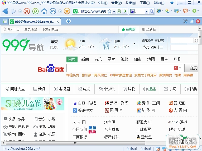
Task: Open 新浪-微博 site link
Action: 116,103
